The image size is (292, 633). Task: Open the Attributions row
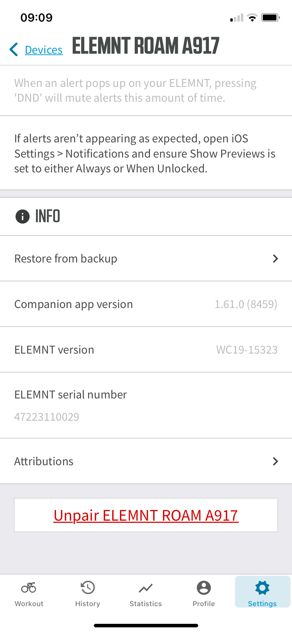[x=44, y=461]
